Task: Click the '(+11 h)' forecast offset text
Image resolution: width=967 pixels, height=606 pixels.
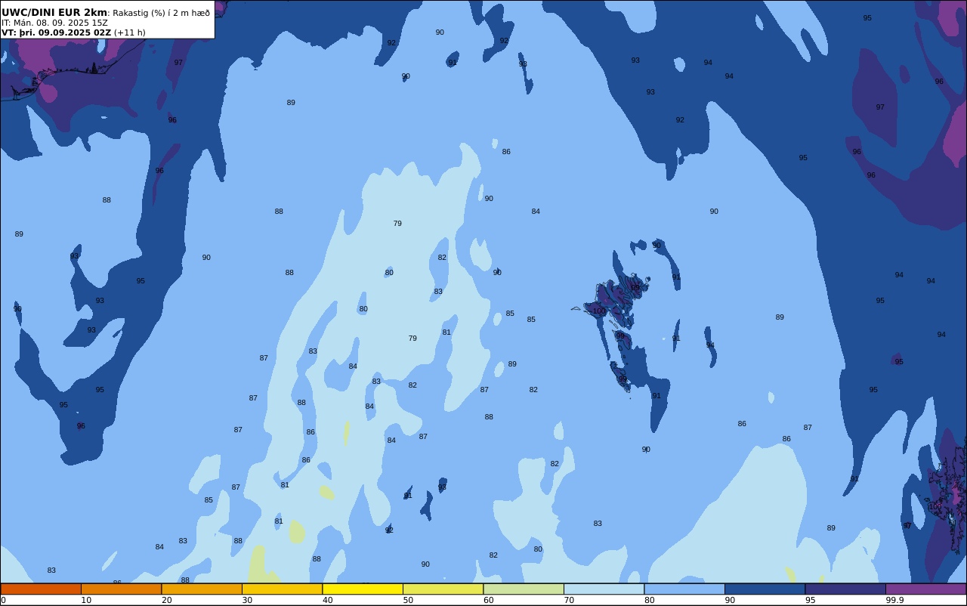Action: click(129, 32)
